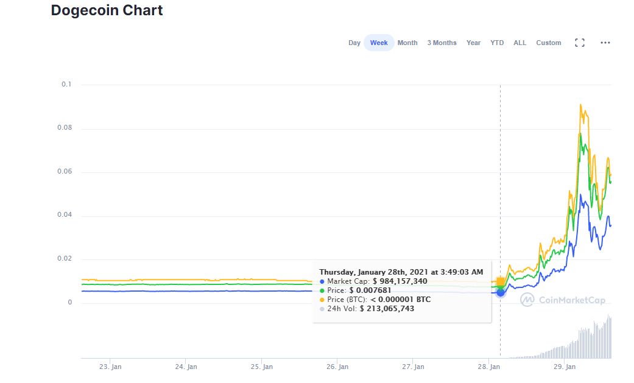This screenshot has width=634, height=383.
Task: Open chart in fullscreen mode
Action: click(x=579, y=43)
